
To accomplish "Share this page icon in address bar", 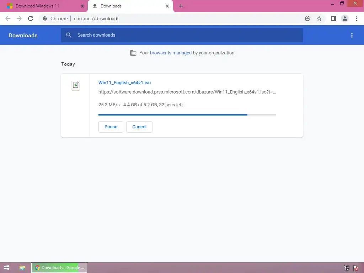I will click(x=307, y=18).
